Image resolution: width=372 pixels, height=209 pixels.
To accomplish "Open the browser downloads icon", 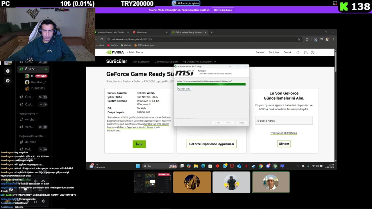I will pos(316,39).
